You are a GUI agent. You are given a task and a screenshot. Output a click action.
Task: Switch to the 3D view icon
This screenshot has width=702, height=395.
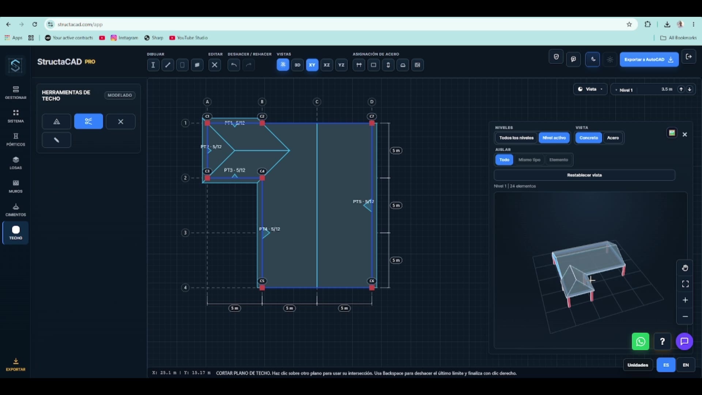tap(297, 65)
